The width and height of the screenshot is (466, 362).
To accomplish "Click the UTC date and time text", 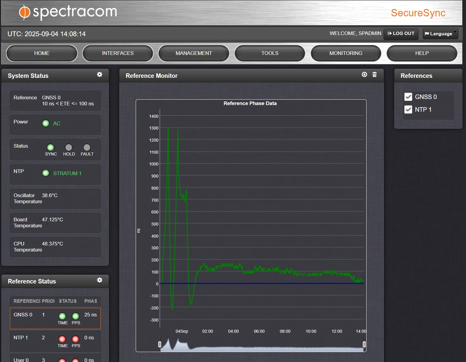I will 47,34.
